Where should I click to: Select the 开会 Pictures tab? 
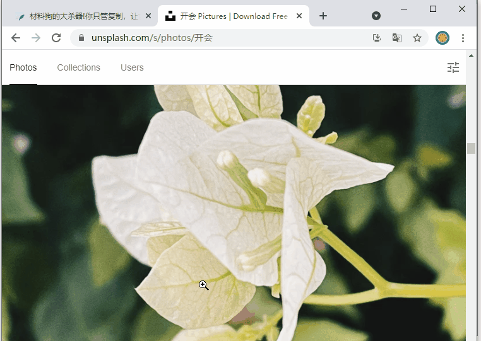click(234, 16)
